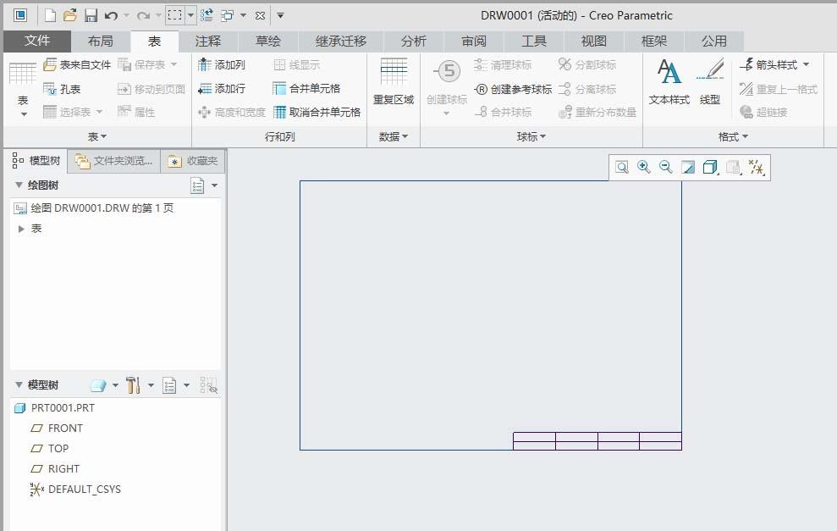Open the 孔表 (Hole Table) tool

[66, 87]
